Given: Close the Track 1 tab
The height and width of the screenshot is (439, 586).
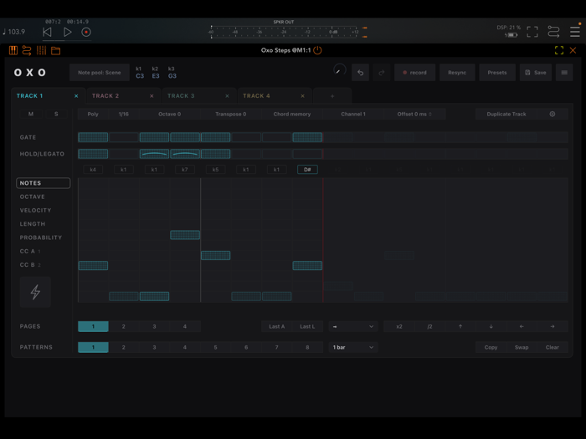Looking at the screenshot, I should (x=76, y=96).
